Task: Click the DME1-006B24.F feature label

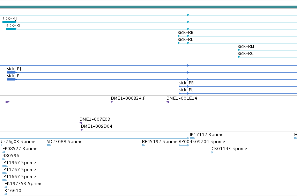Action: (x=128, y=98)
